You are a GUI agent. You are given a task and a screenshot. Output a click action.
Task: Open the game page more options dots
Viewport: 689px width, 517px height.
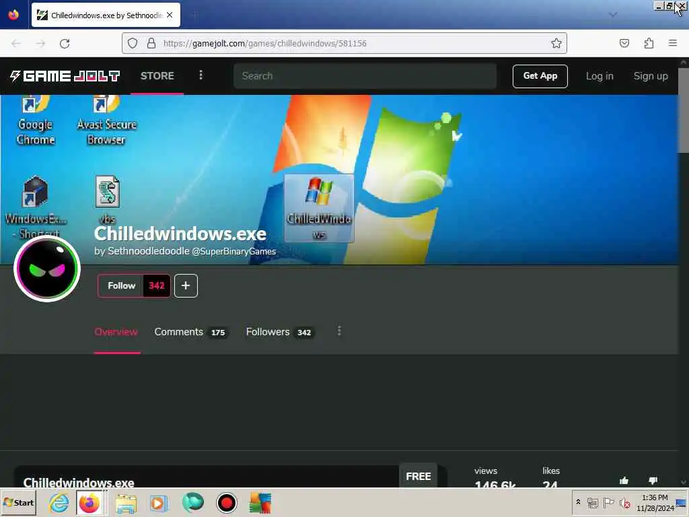[339, 331]
